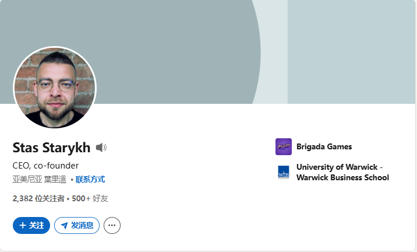Click the plus icon in the 关注 button
Screen dimensions: 417x252
coord(23,225)
